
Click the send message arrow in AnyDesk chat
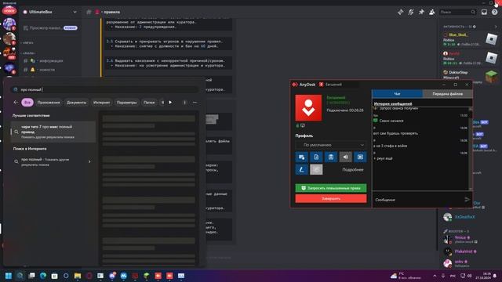pos(467,200)
